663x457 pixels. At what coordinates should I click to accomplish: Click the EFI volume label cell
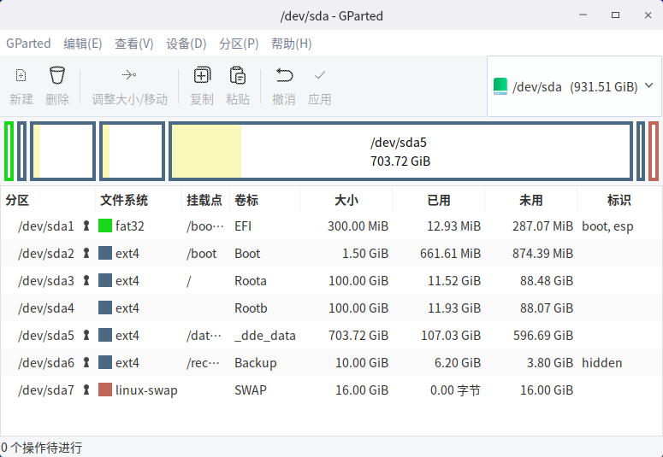tap(243, 226)
